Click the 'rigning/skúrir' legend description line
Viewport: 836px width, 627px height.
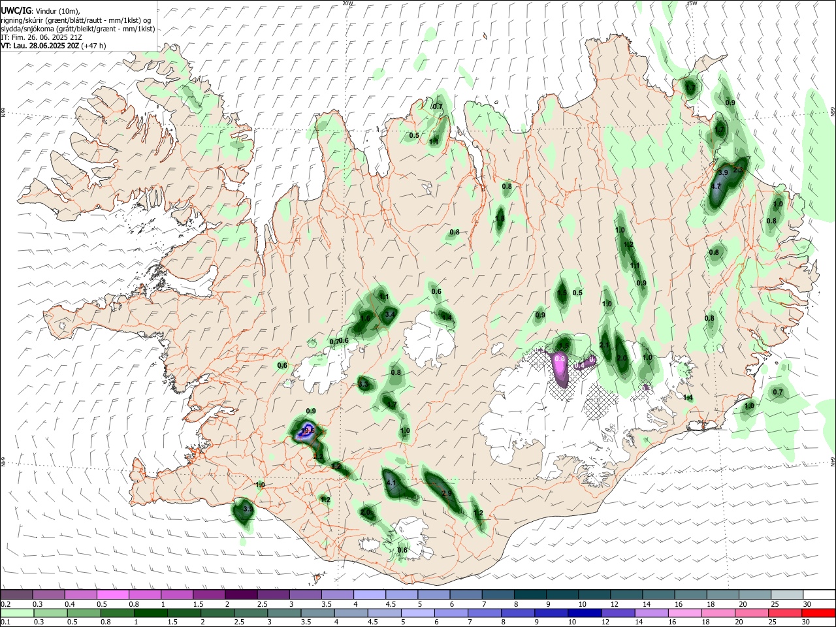point(76,20)
